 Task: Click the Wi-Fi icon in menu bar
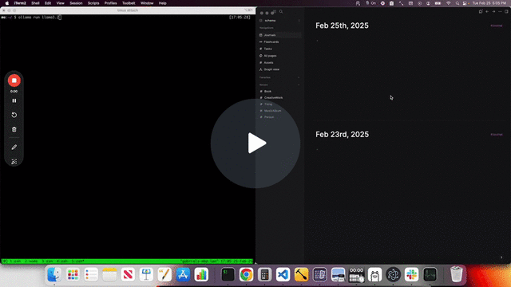pos(449,3)
